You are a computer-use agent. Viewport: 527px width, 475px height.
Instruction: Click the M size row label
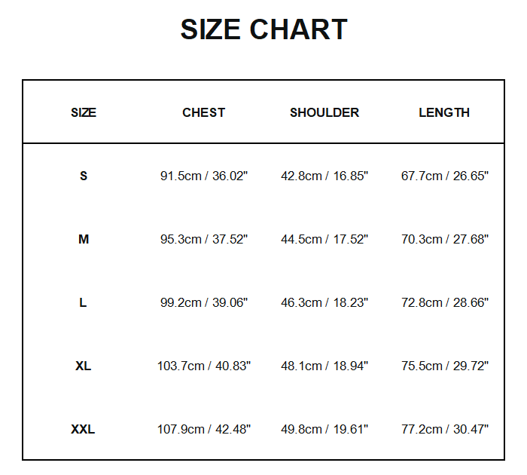point(84,239)
